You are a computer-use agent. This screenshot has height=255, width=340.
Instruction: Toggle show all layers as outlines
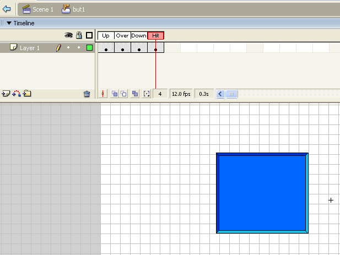point(89,35)
